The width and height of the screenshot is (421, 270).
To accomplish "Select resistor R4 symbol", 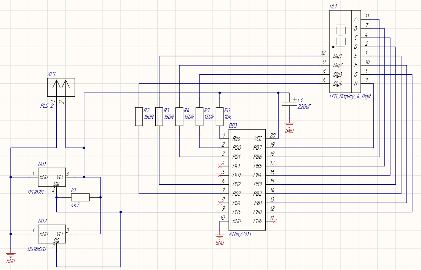I will click(x=179, y=117).
